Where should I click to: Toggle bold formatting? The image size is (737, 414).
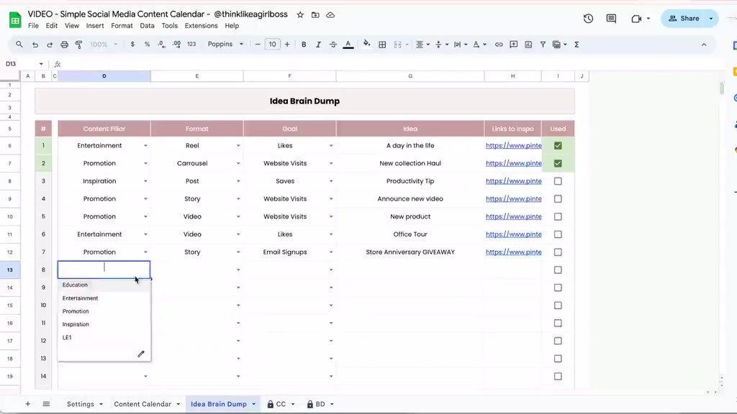click(x=304, y=45)
